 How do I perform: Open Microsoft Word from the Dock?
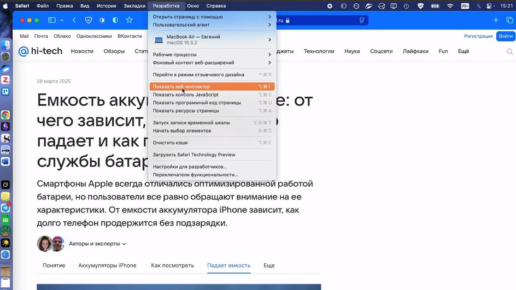pyautogui.click(x=5, y=162)
